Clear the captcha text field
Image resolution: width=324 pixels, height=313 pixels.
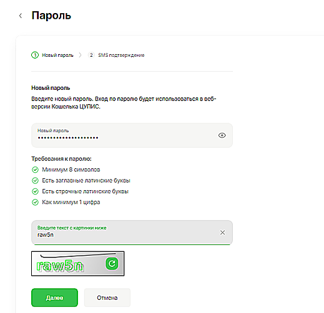(222, 233)
